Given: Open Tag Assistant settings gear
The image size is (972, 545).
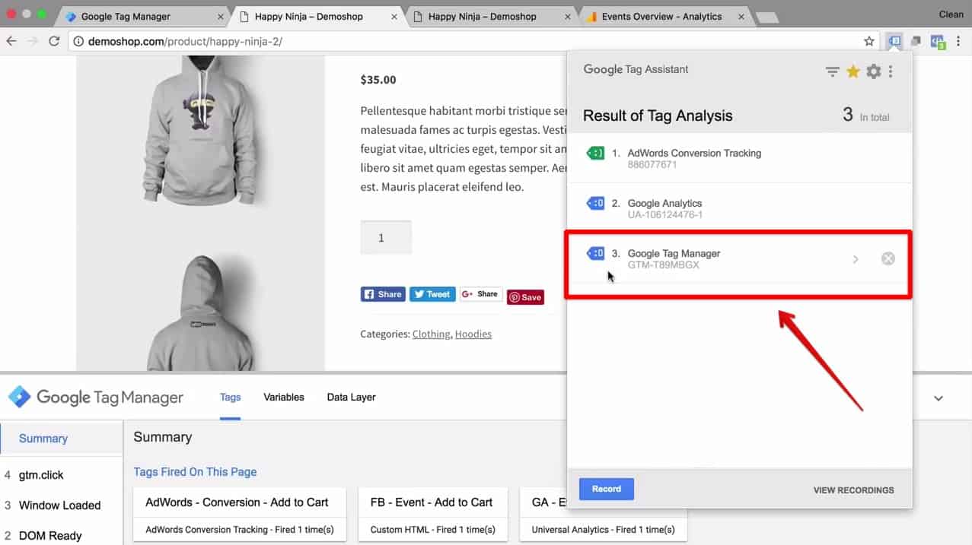Looking at the screenshot, I should (x=873, y=71).
